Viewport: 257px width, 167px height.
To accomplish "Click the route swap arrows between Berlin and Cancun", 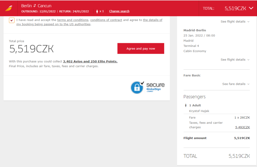I will (x=35, y=6).
